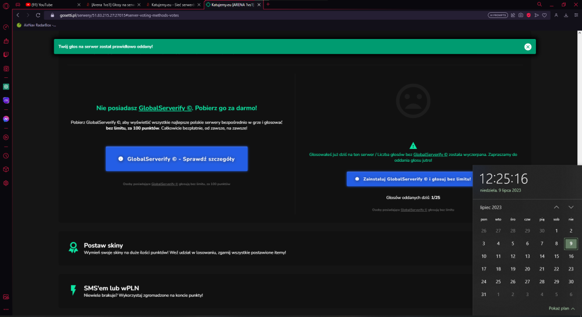Image resolution: width=582 pixels, height=317 pixels.
Task: Open History clock icon in sidebar
Action: pyautogui.click(x=6, y=156)
